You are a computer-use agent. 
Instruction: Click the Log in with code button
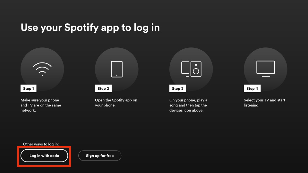tap(44, 156)
